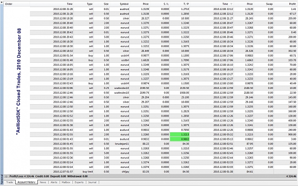Select close time 2010.12.08 21:27
This screenshot has height=186, width=298.
(x=223, y=19)
